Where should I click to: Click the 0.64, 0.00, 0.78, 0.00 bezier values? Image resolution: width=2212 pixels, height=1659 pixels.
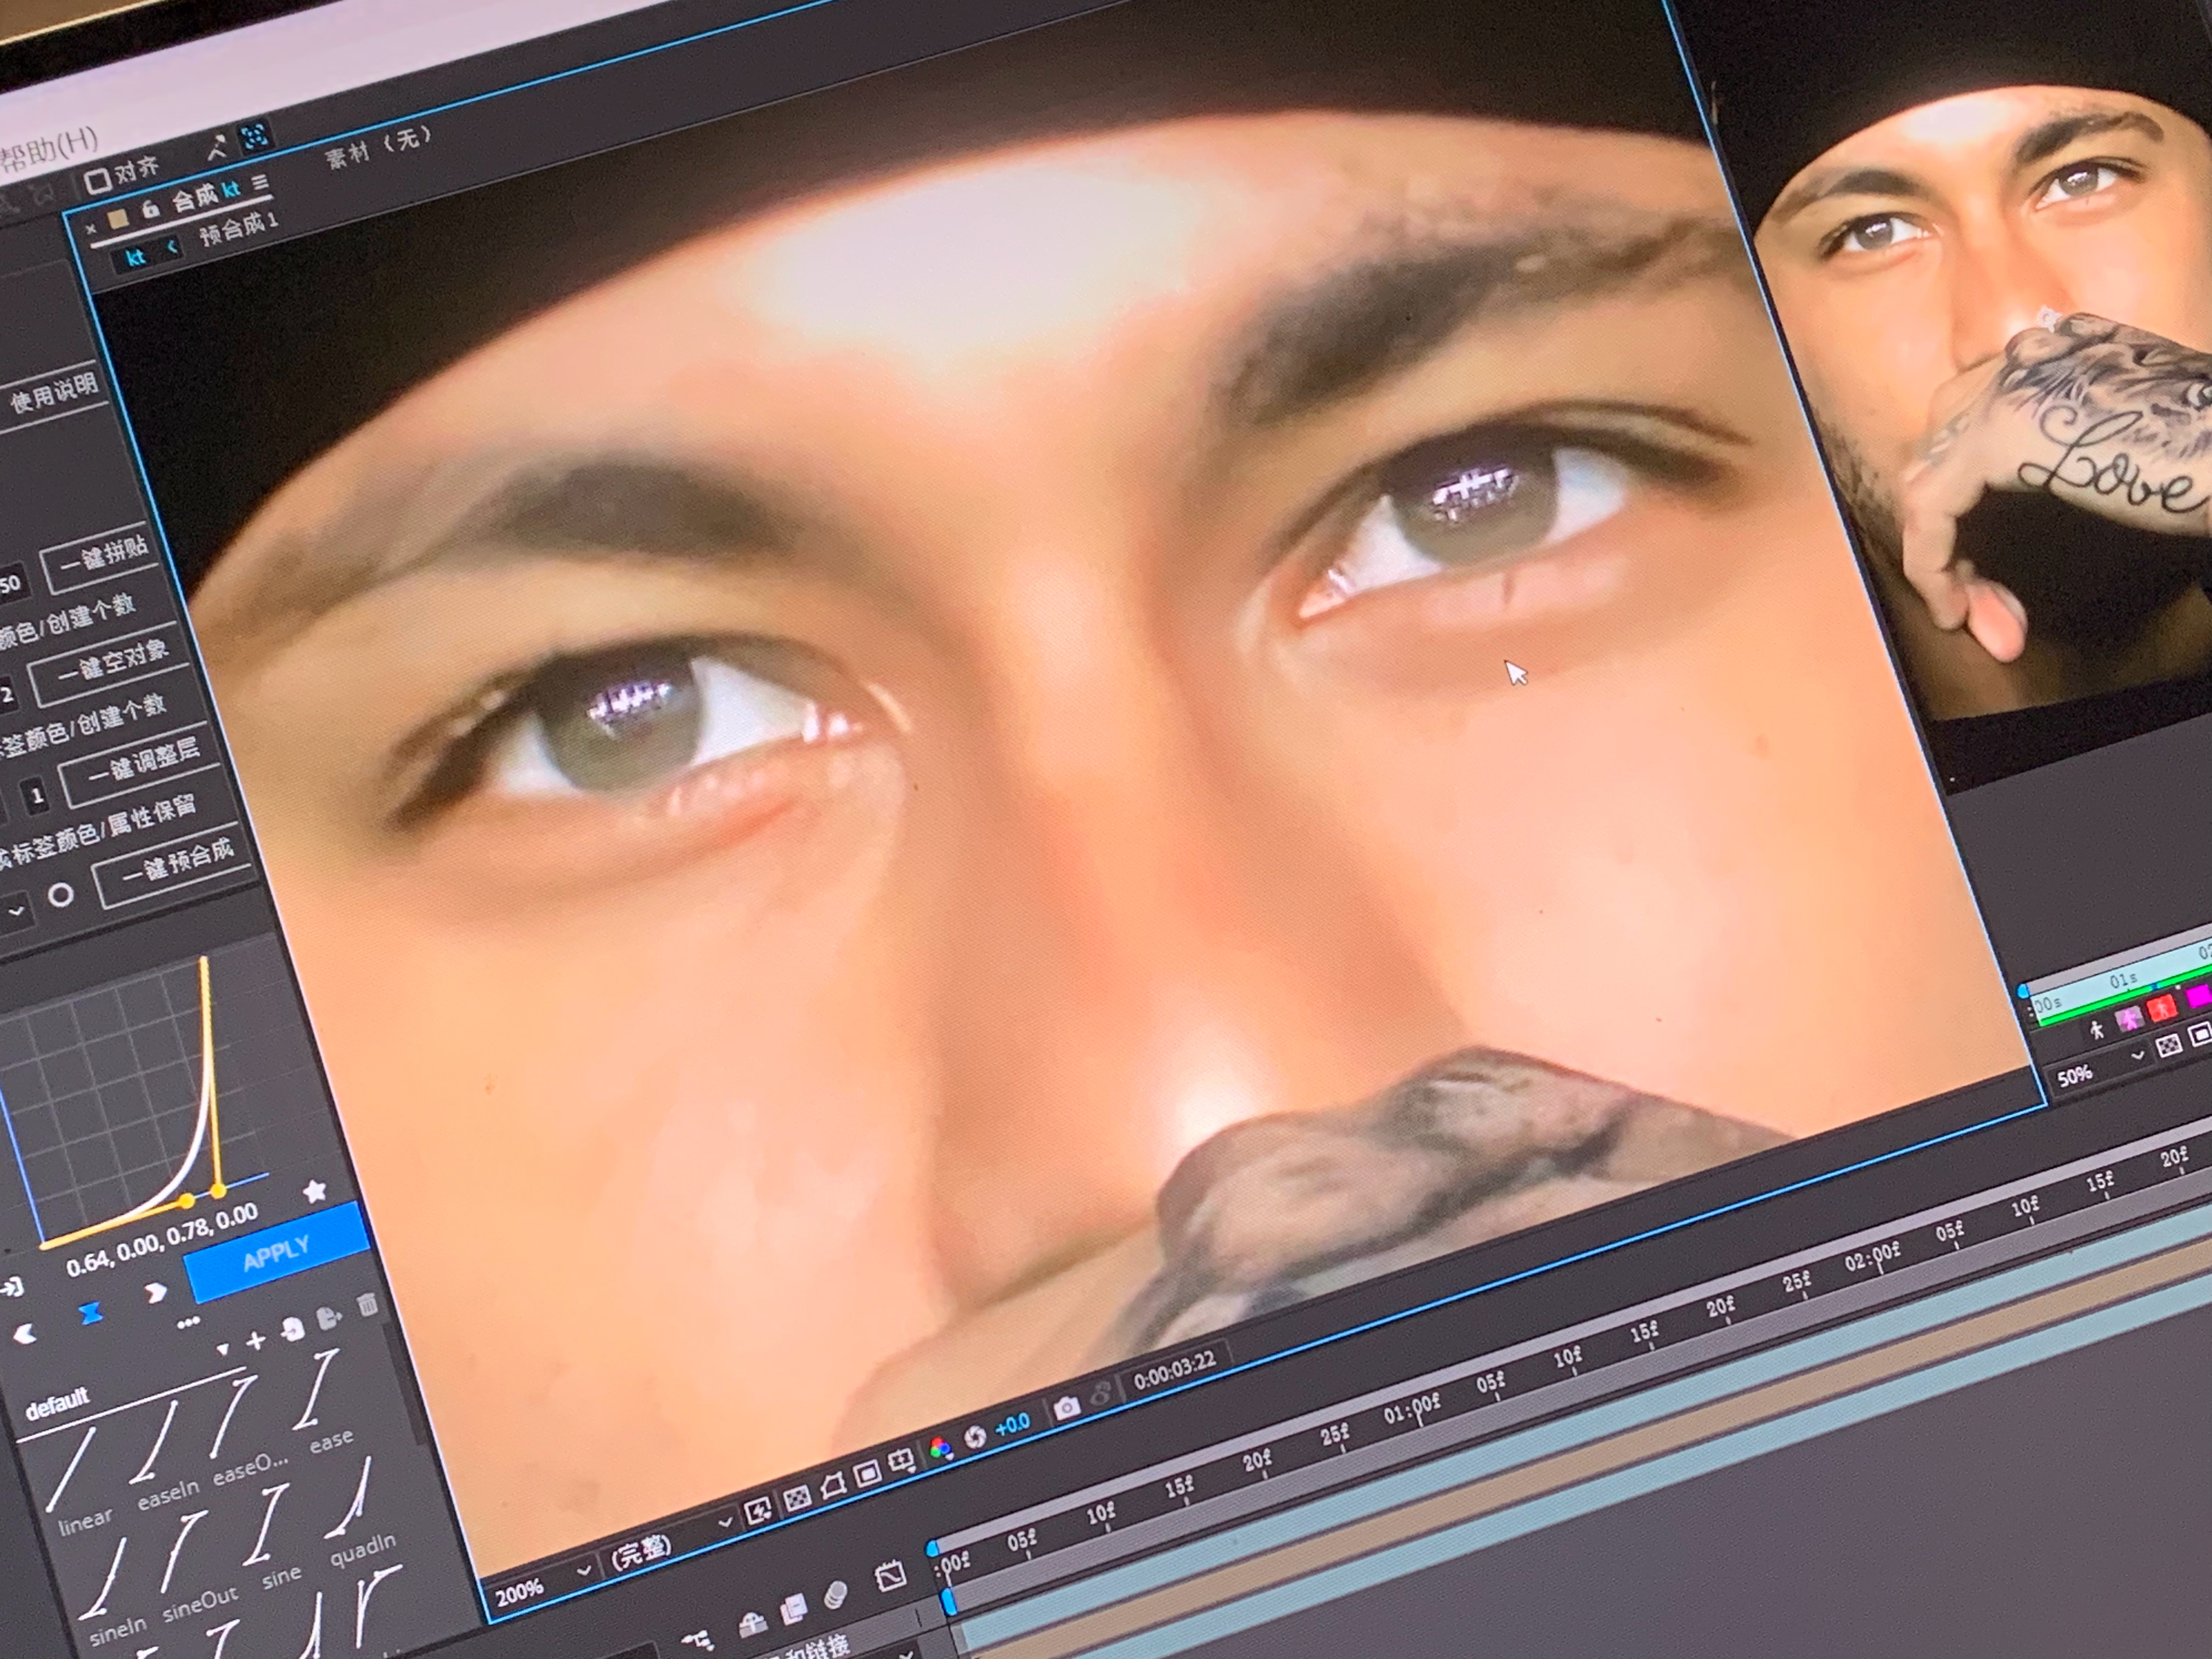pos(162,1239)
